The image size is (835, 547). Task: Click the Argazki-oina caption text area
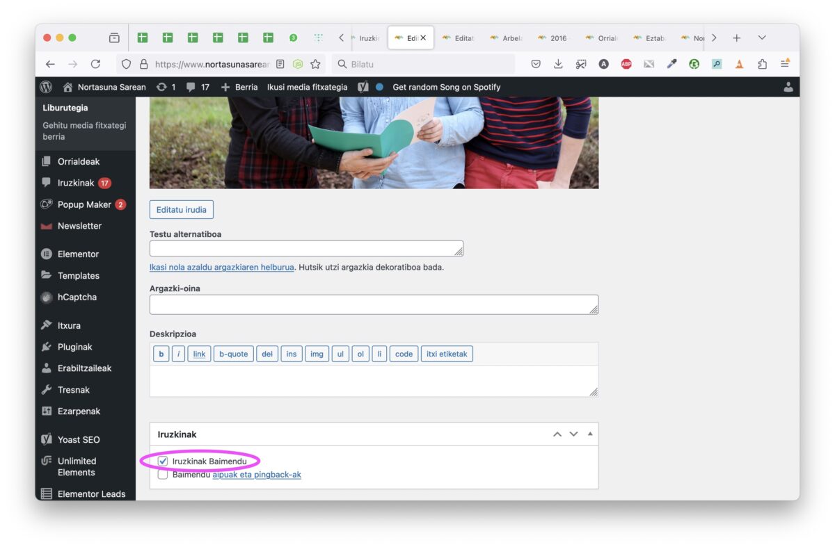coord(374,304)
